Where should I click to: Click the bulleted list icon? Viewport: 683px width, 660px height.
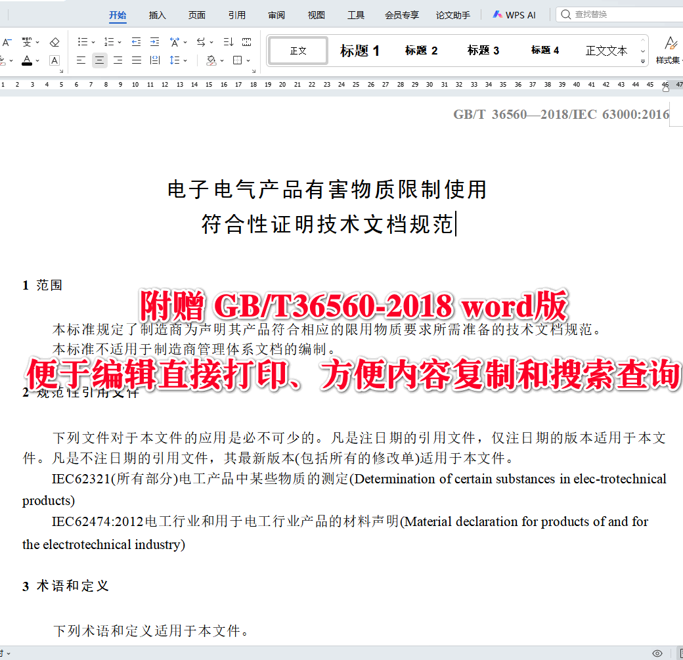coord(82,42)
